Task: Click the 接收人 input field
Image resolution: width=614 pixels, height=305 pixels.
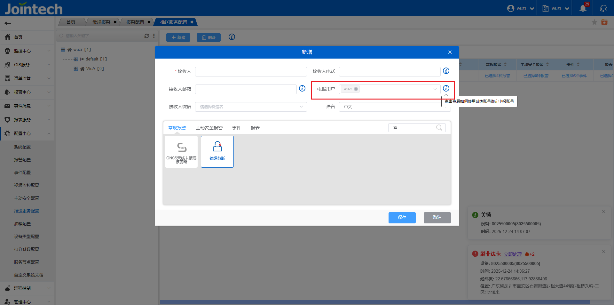Action: tap(251, 72)
